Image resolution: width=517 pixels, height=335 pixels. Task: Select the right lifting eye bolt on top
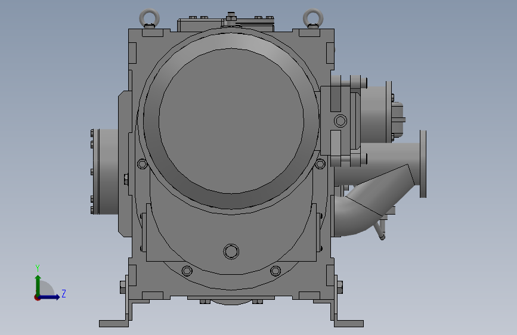313,18
